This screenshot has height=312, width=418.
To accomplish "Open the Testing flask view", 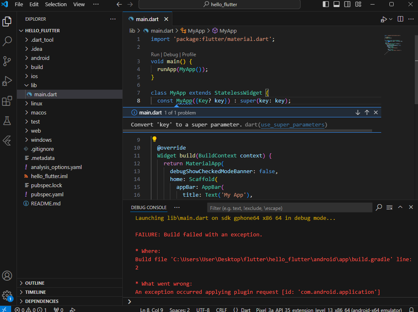I will click(x=7, y=121).
